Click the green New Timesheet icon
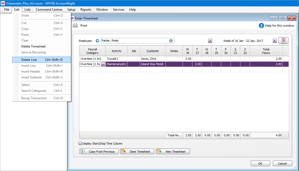299x171 pixels. tap(159, 151)
